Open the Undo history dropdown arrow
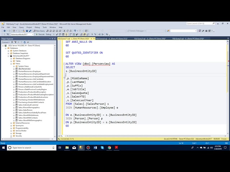Screen dimensions: 230x172 [x=78, y=31]
